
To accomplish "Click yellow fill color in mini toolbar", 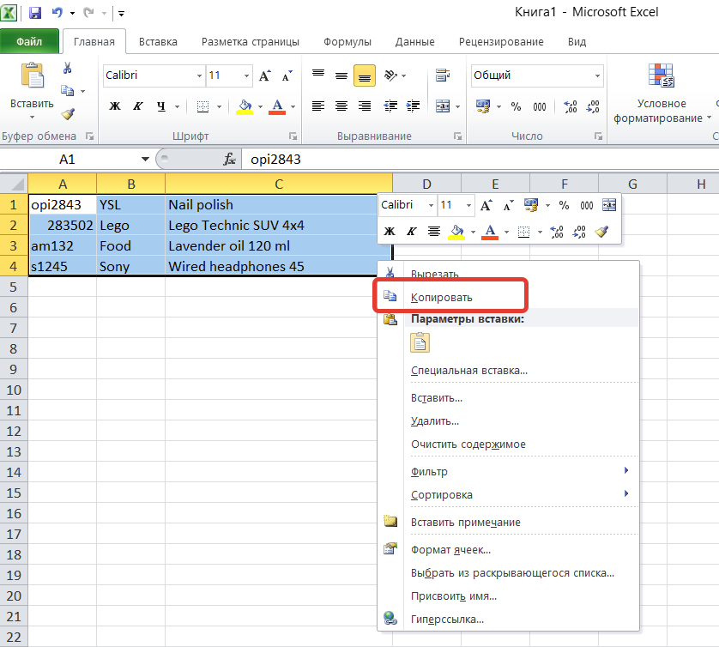I will click(x=456, y=232).
